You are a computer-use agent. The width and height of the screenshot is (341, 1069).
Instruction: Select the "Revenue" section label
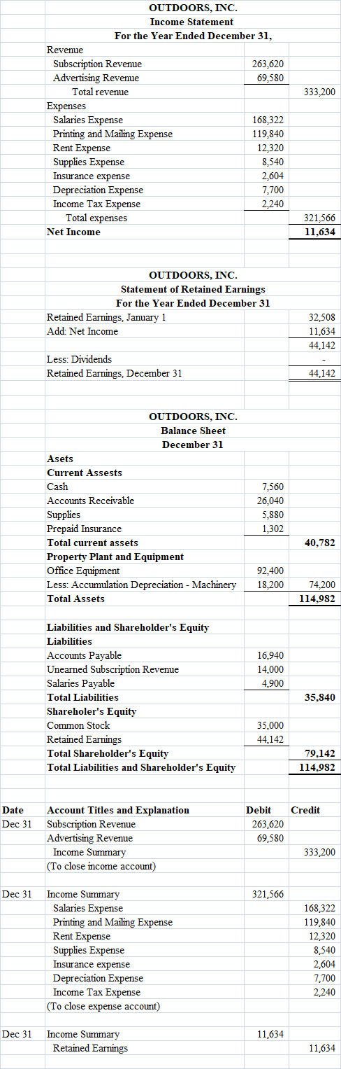pyautogui.click(x=64, y=50)
